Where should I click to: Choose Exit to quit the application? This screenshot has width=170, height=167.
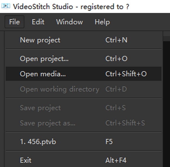click(84, 160)
